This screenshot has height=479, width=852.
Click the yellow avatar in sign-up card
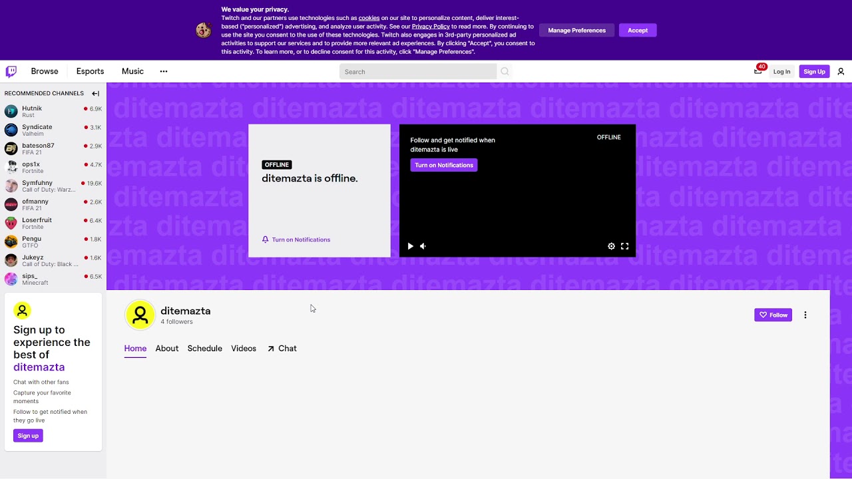click(x=22, y=310)
